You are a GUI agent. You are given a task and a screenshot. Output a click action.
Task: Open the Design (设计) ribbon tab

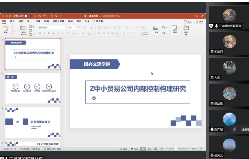pyautogui.click(x=29, y=21)
